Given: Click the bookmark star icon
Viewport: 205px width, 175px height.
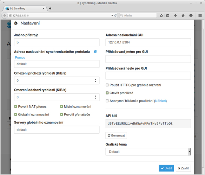Looking at the screenshot, I should [x=161, y=15].
